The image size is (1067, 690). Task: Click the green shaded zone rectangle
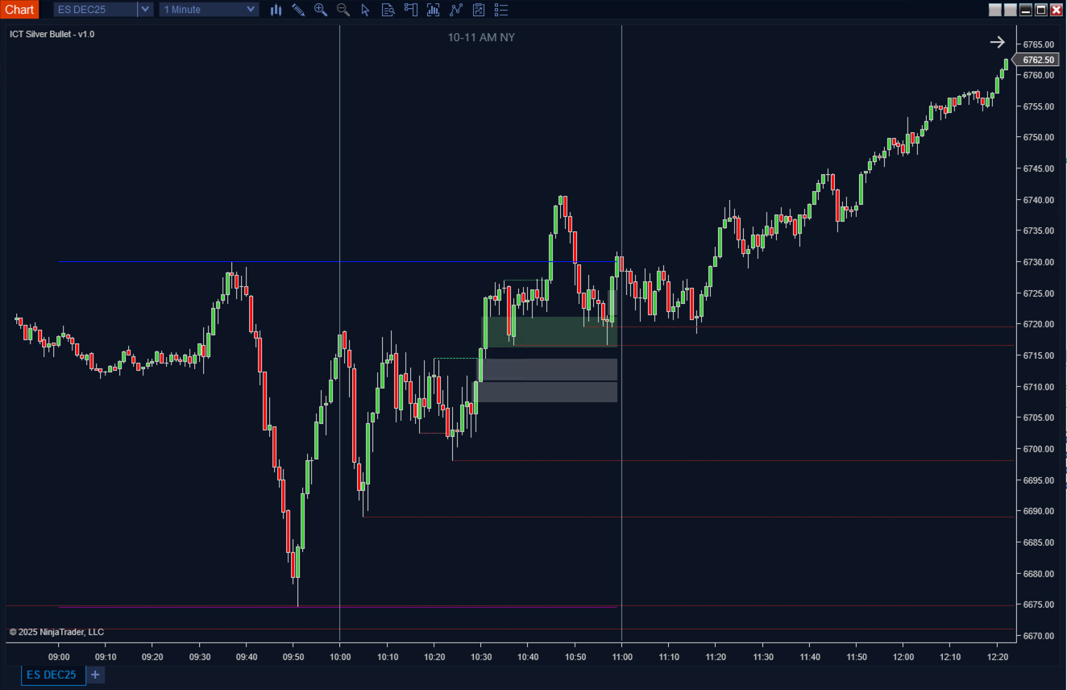(x=550, y=331)
